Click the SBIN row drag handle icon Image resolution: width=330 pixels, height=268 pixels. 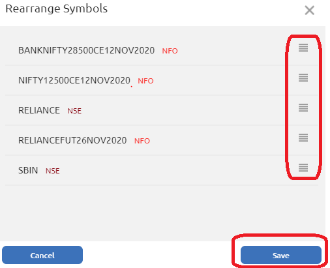(303, 168)
